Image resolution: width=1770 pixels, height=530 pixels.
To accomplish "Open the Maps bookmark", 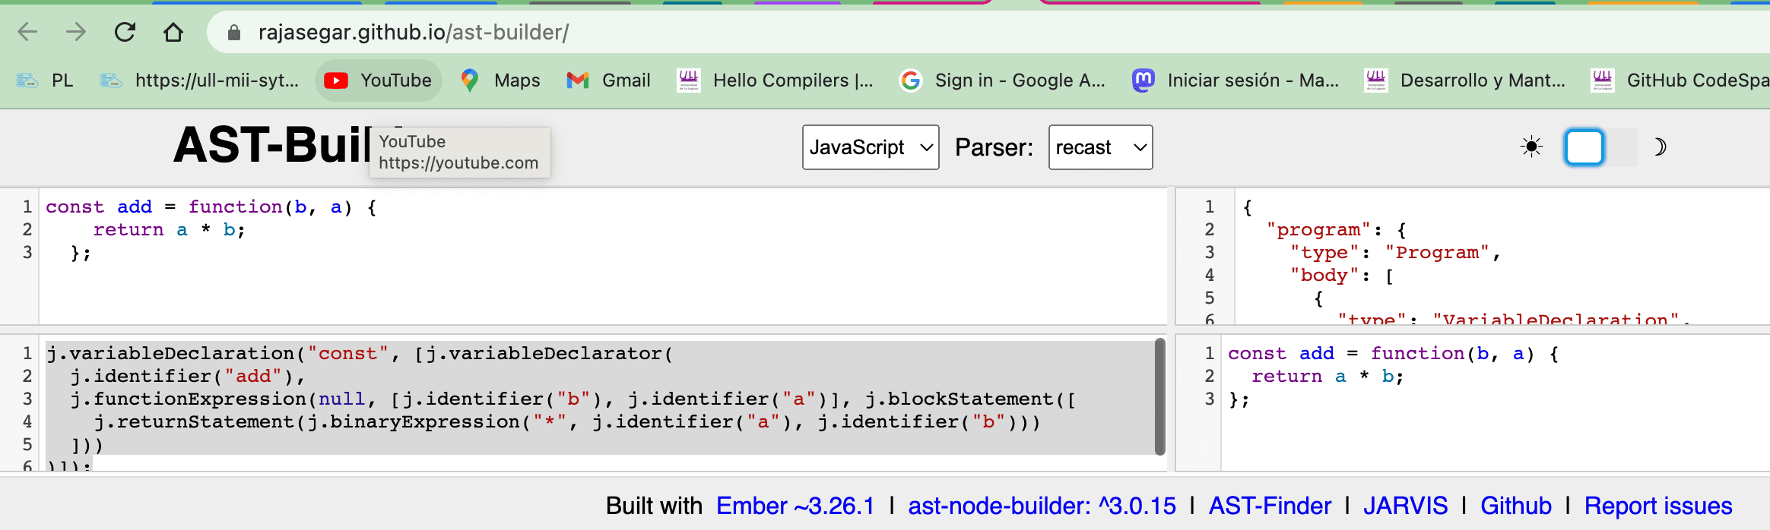I will [500, 80].
